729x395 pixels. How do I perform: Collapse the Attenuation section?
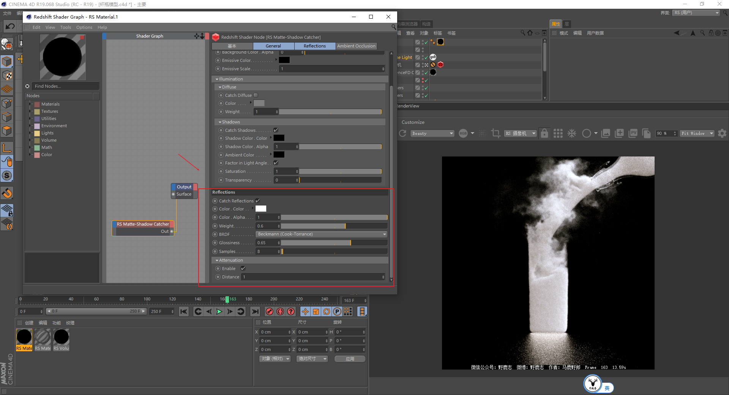point(217,260)
